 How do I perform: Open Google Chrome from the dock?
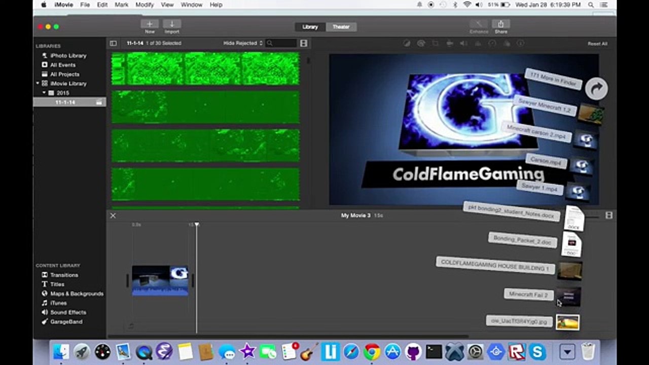(x=372, y=351)
